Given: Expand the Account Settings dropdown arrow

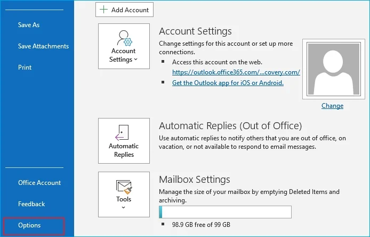Looking at the screenshot, I should coord(136,60).
